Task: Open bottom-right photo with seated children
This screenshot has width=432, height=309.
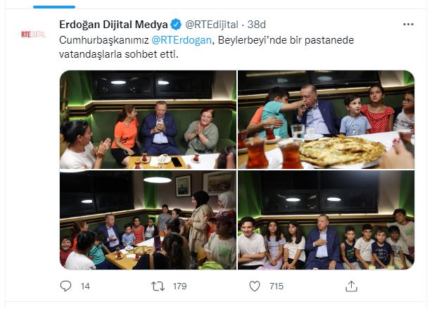Action: click(x=326, y=220)
